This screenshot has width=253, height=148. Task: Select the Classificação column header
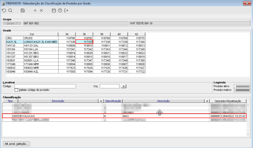113,101
